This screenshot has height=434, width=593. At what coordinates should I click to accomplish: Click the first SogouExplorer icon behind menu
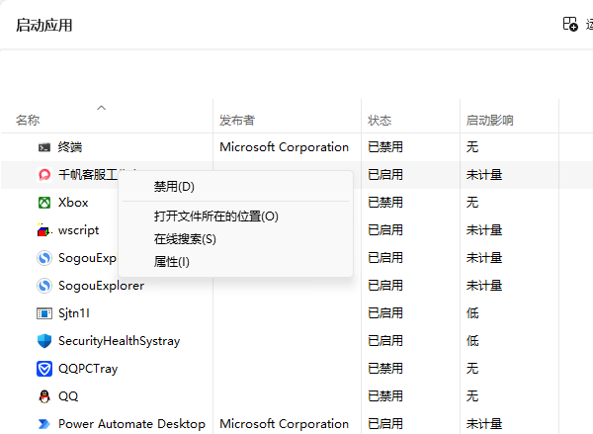pos(44,258)
